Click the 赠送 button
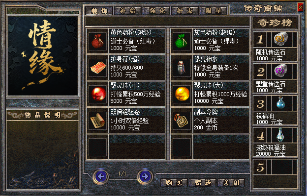 (203, 183)
